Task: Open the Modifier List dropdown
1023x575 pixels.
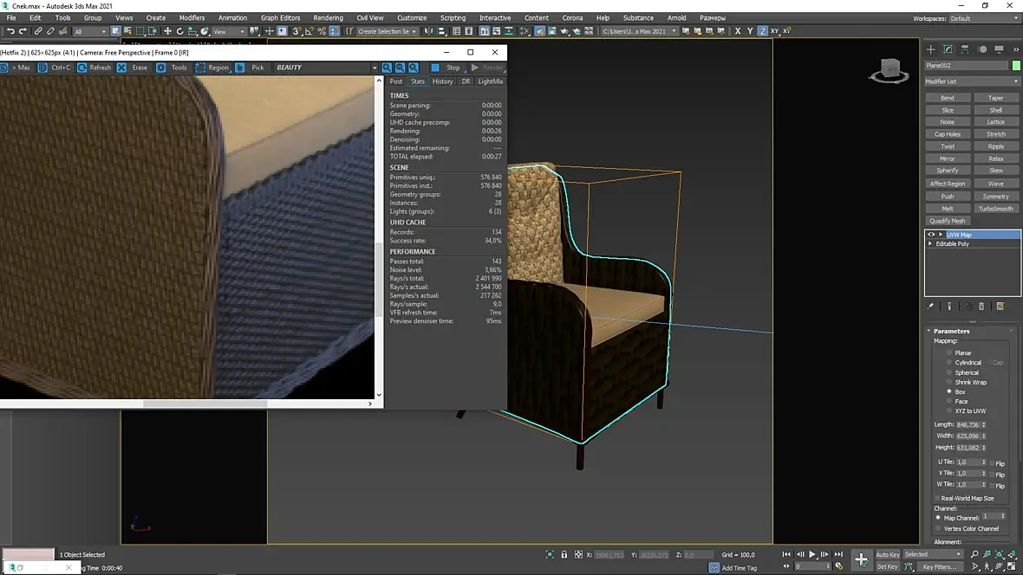Action: pyautogui.click(x=972, y=81)
